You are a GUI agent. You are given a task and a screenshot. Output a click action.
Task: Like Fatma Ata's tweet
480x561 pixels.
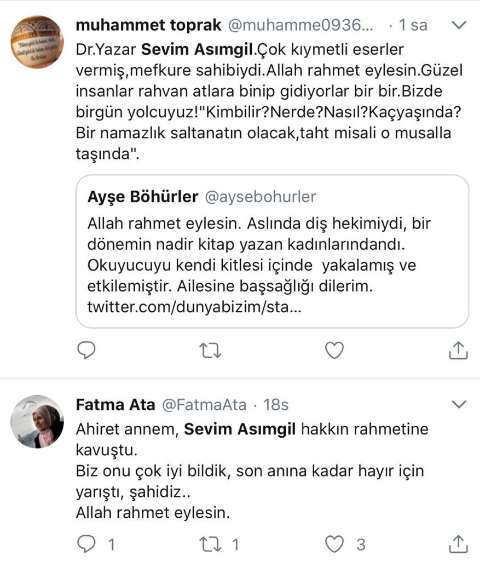(334, 544)
